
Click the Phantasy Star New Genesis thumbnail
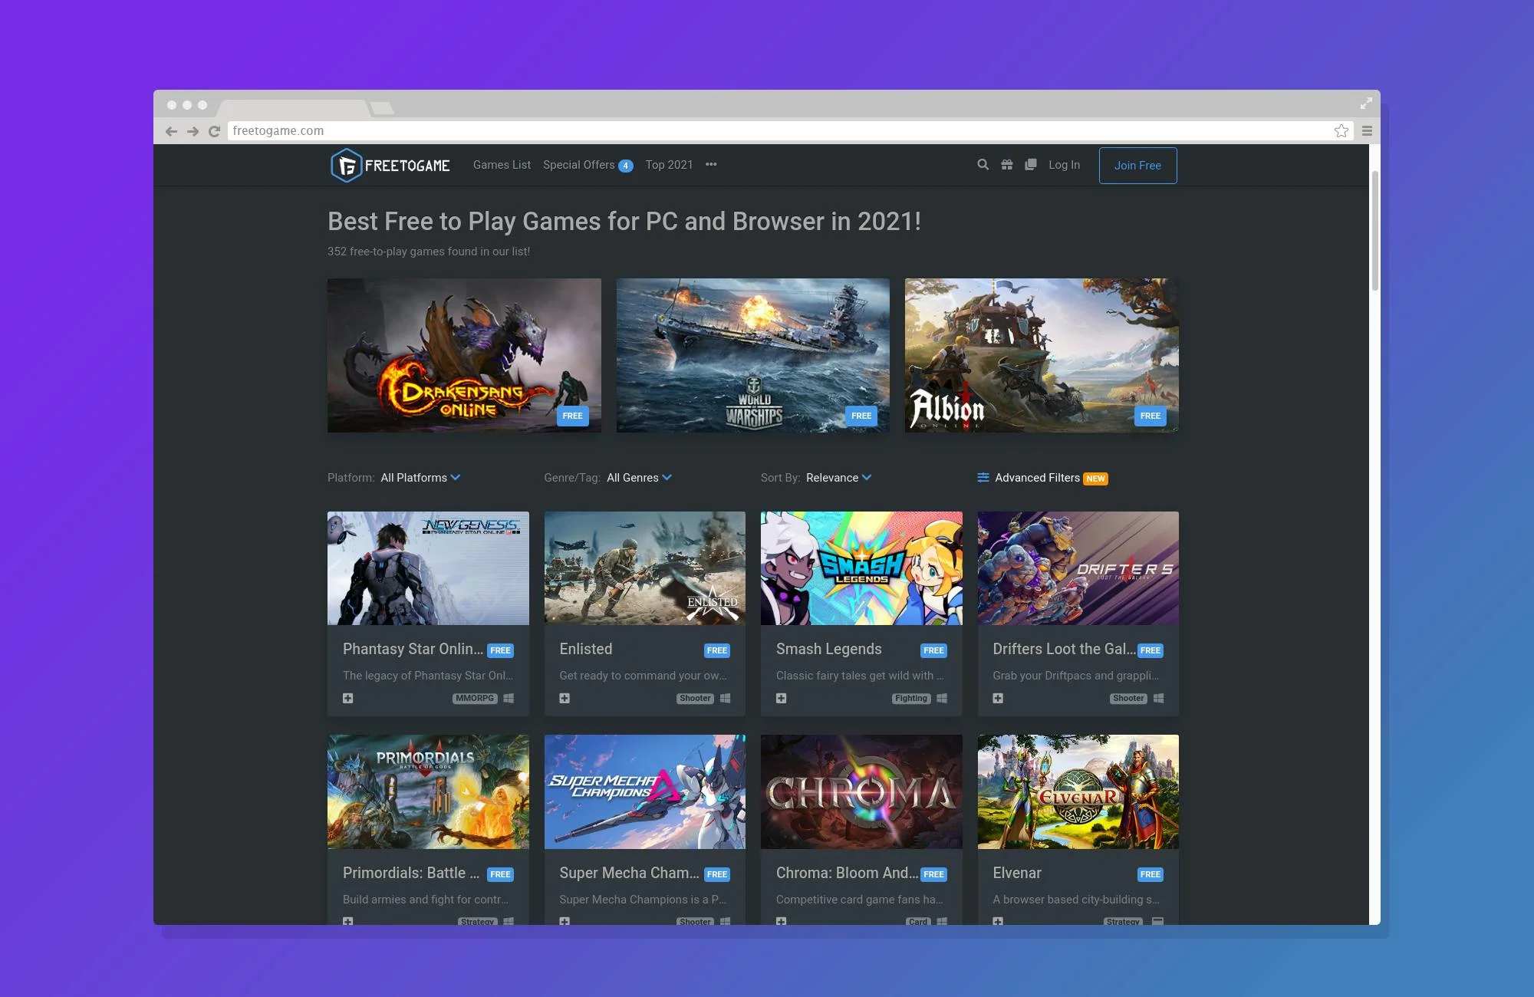click(x=428, y=568)
